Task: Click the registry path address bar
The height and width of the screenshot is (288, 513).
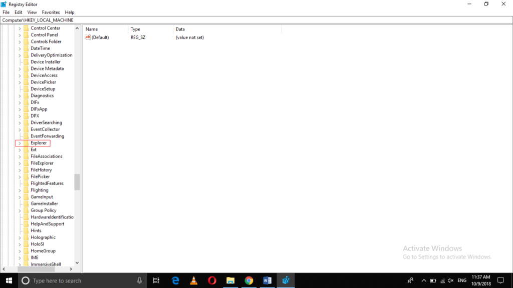Action: (x=256, y=20)
